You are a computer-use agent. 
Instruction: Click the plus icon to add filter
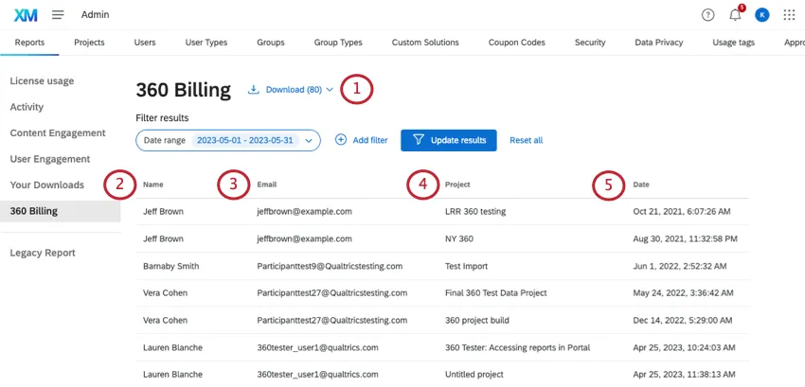click(x=341, y=140)
